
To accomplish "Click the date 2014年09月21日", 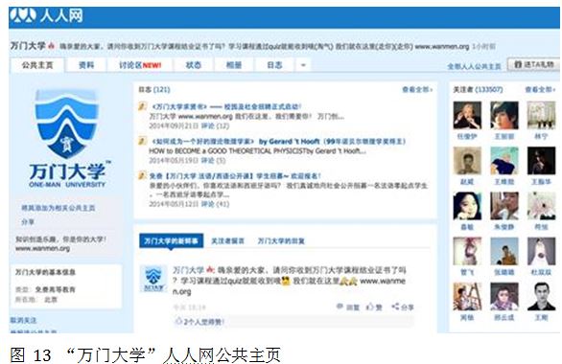I will 175,125.
